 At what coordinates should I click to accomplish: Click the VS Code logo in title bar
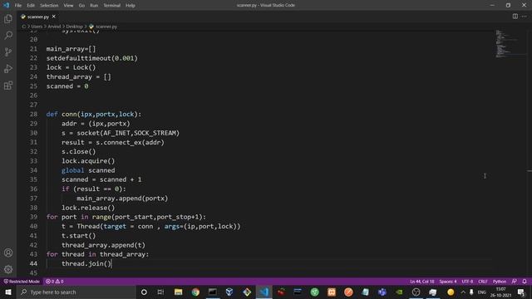tap(6, 5)
